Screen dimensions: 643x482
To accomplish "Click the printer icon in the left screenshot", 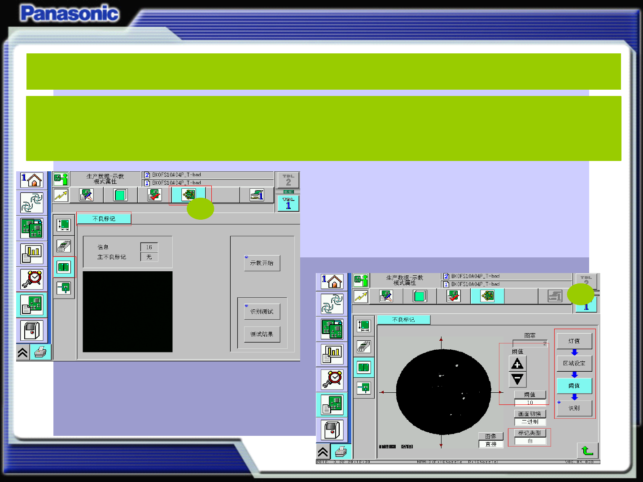I will (40, 352).
